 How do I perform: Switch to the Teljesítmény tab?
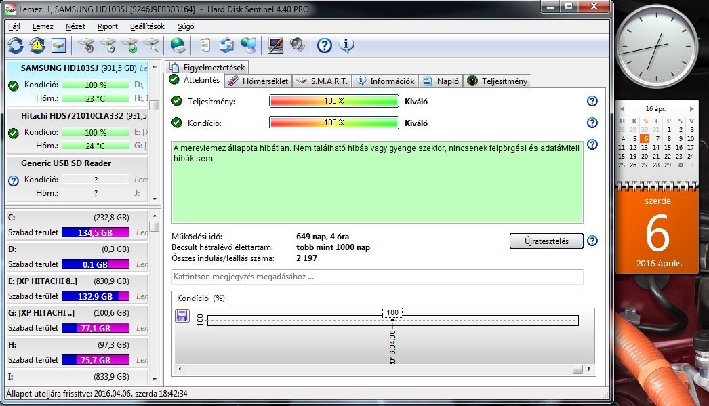click(497, 81)
